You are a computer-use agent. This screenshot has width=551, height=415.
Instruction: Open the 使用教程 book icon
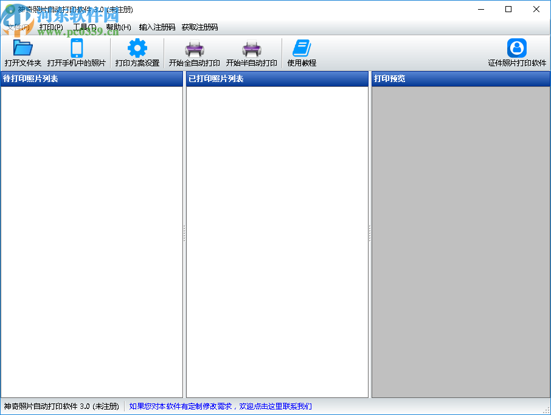click(x=302, y=53)
